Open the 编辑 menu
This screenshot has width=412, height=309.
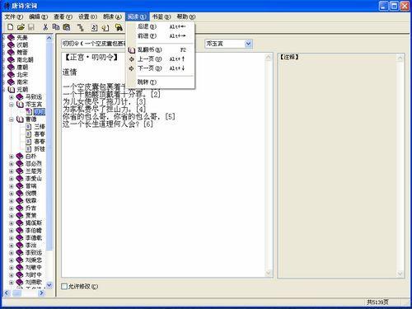click(x=38, y=16)
